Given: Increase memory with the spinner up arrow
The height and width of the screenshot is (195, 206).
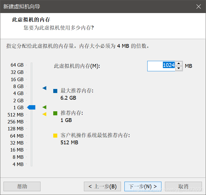Looking at the screenshot, I should pyautogui.click(x=179, y=63).
